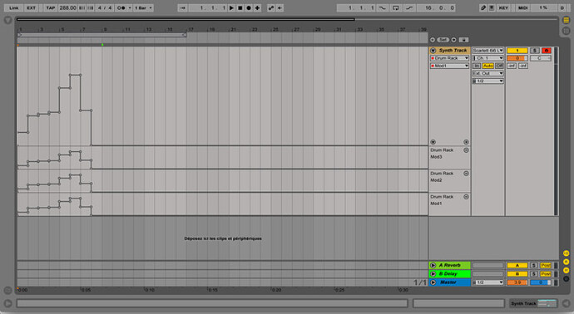Click the phase nudge up icon
The width and height of the screenshot is (574, 314).
tap(90, 7)
